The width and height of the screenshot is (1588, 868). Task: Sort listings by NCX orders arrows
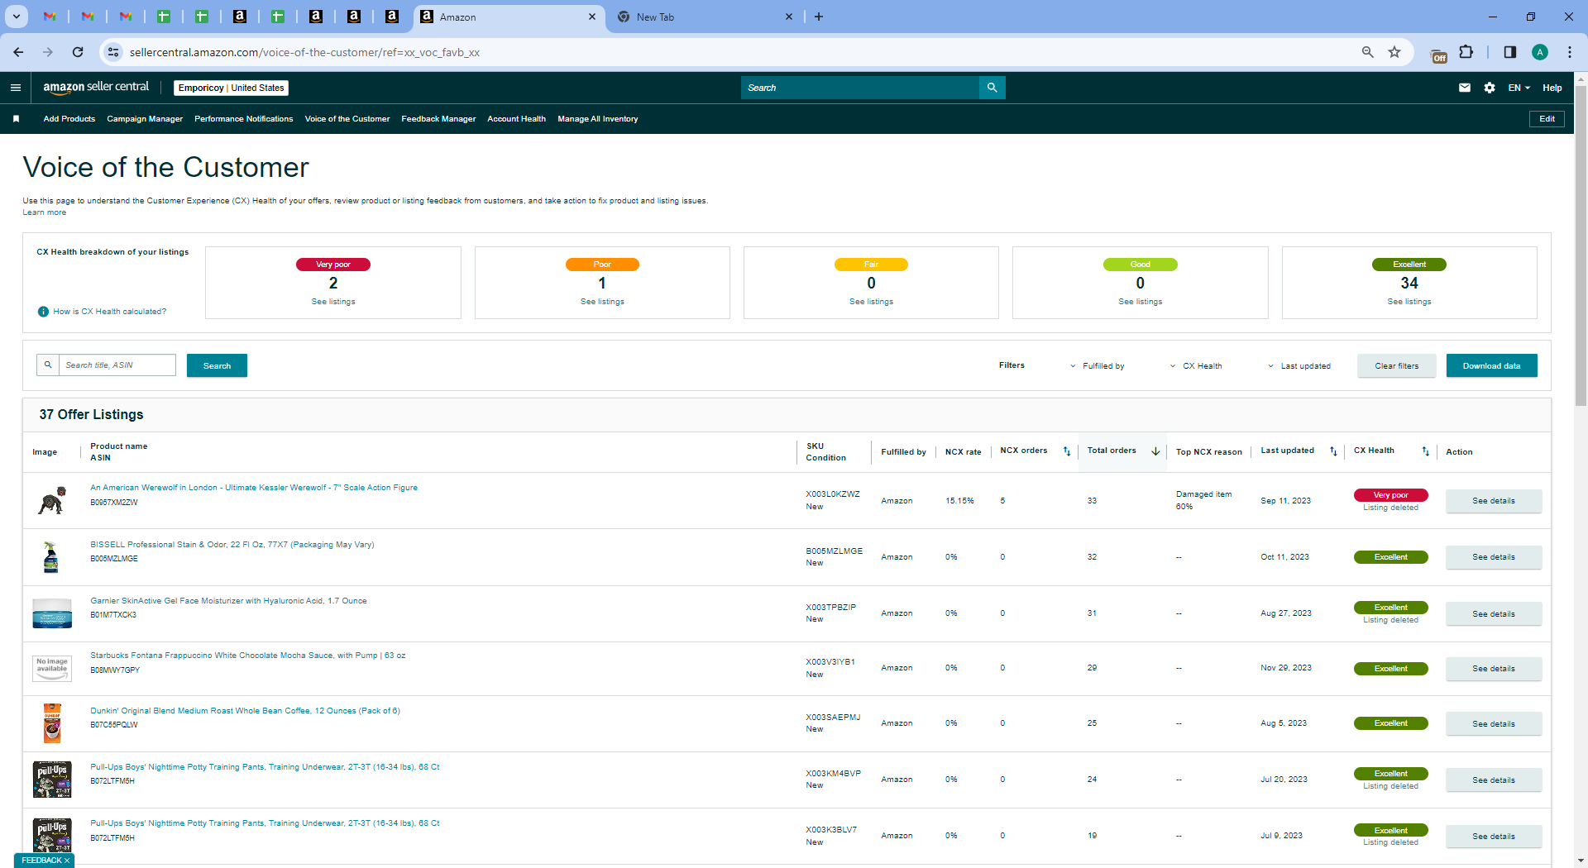1067,451
